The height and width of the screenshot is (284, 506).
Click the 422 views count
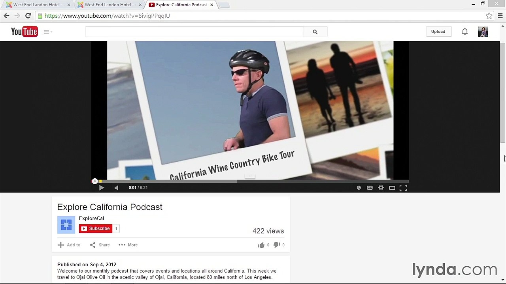tap(268, 231)
